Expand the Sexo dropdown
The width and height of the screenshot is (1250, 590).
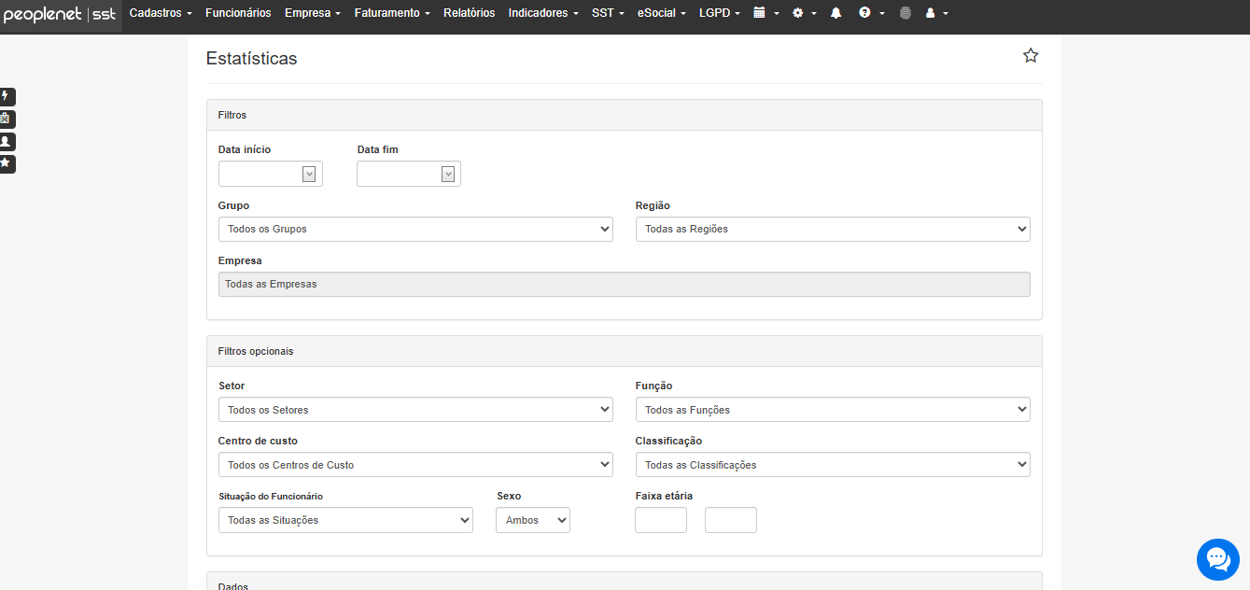pyautogui.click(x=533, y=520)
